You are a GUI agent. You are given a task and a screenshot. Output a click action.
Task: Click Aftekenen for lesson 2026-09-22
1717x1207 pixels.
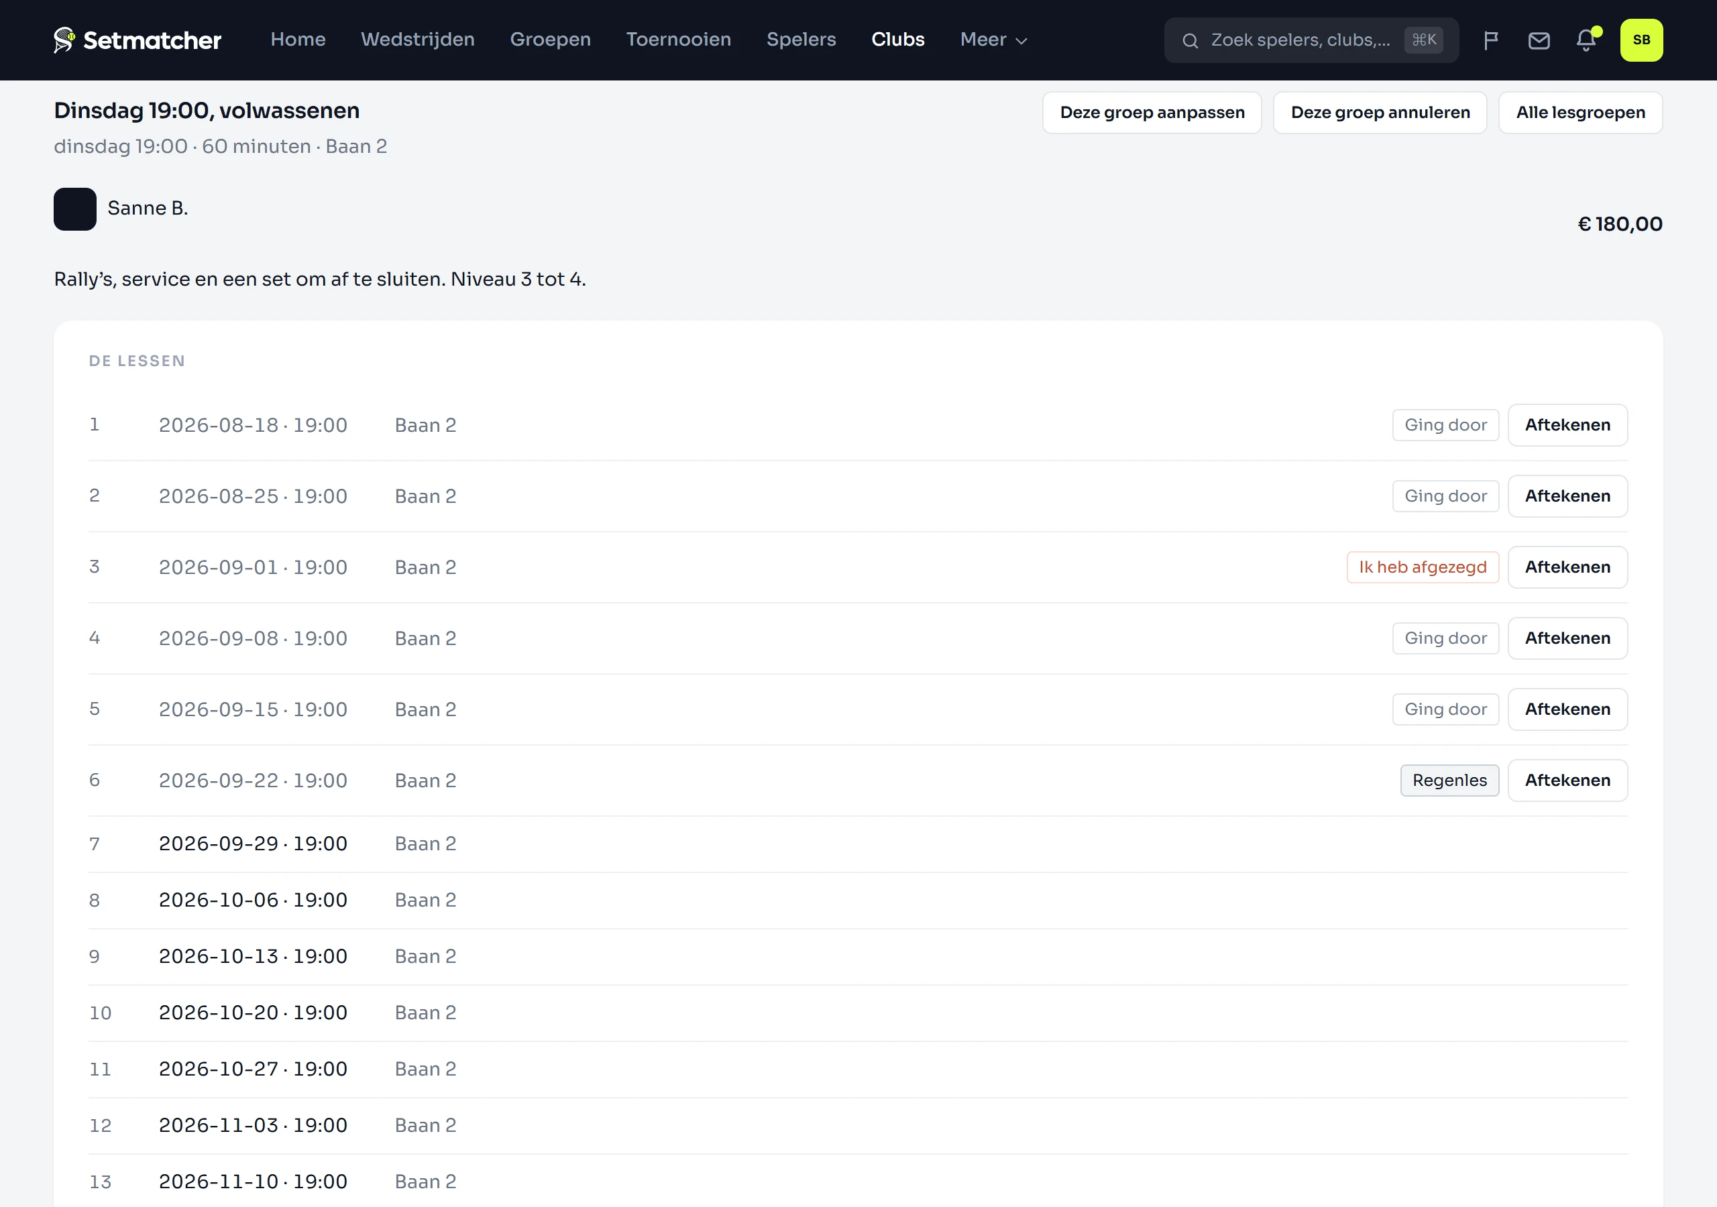point(1567,780)
